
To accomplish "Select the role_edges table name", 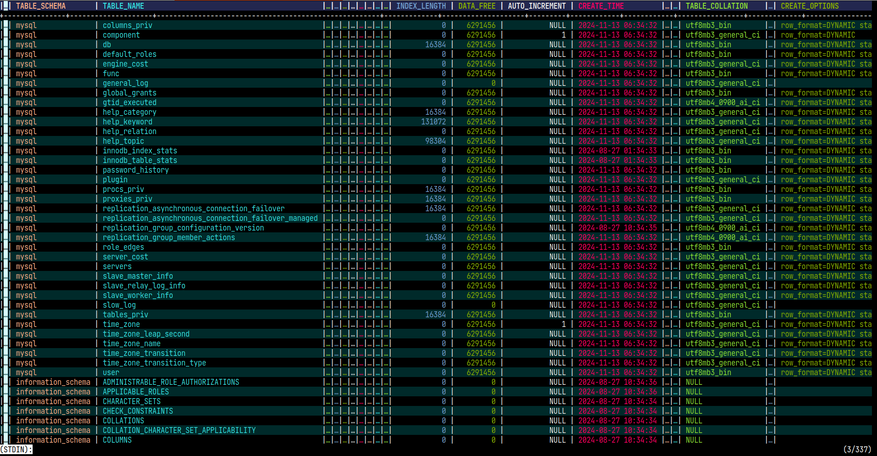I will (x=124, y=247).
